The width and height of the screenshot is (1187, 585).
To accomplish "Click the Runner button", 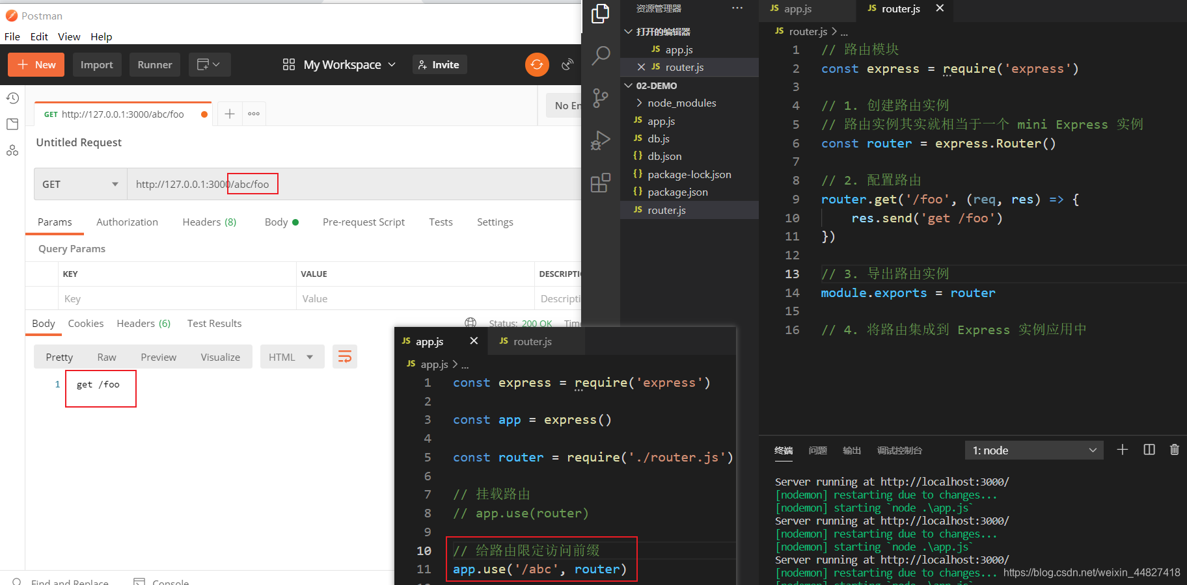I will (155, 64).
